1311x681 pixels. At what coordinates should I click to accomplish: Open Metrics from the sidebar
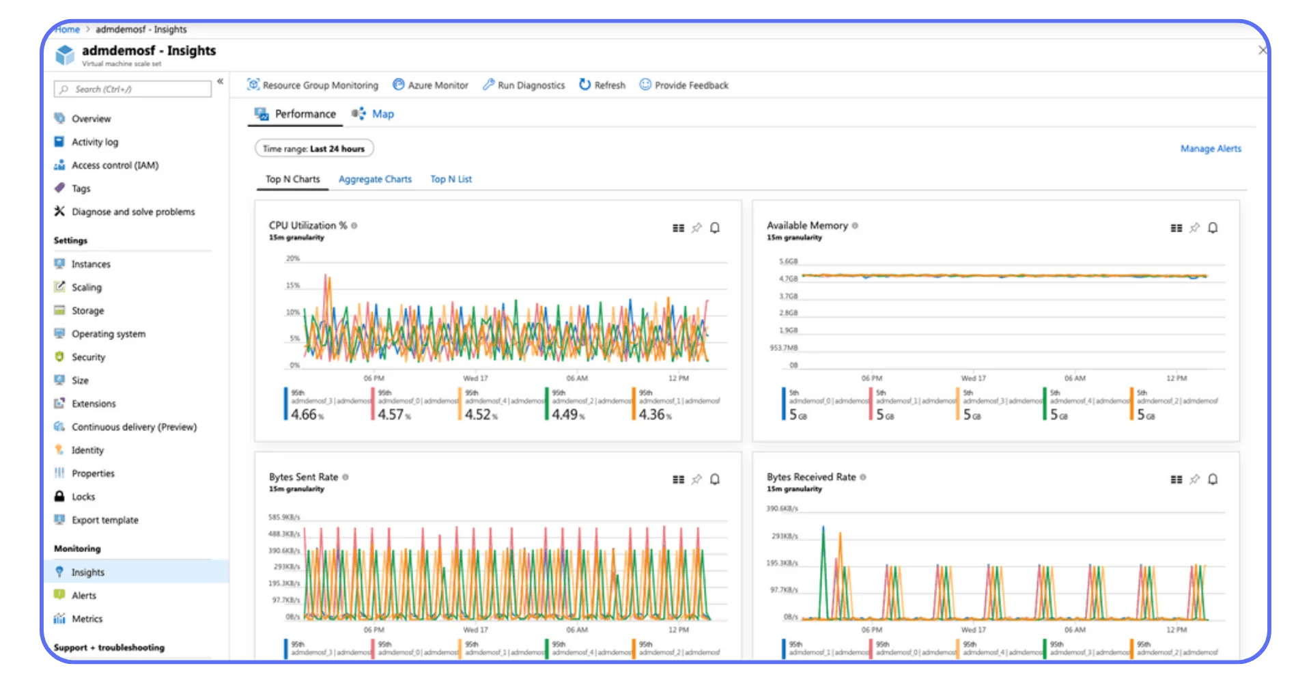88,618
